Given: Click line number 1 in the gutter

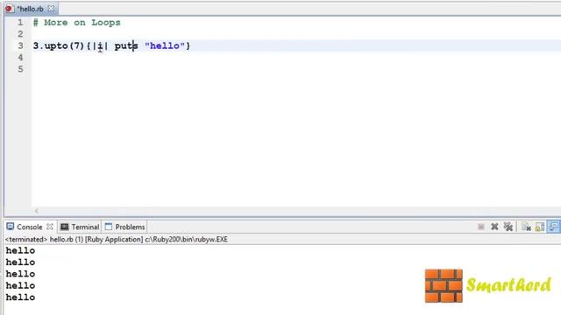Looking at the screenshot, I should coord(20,23).
